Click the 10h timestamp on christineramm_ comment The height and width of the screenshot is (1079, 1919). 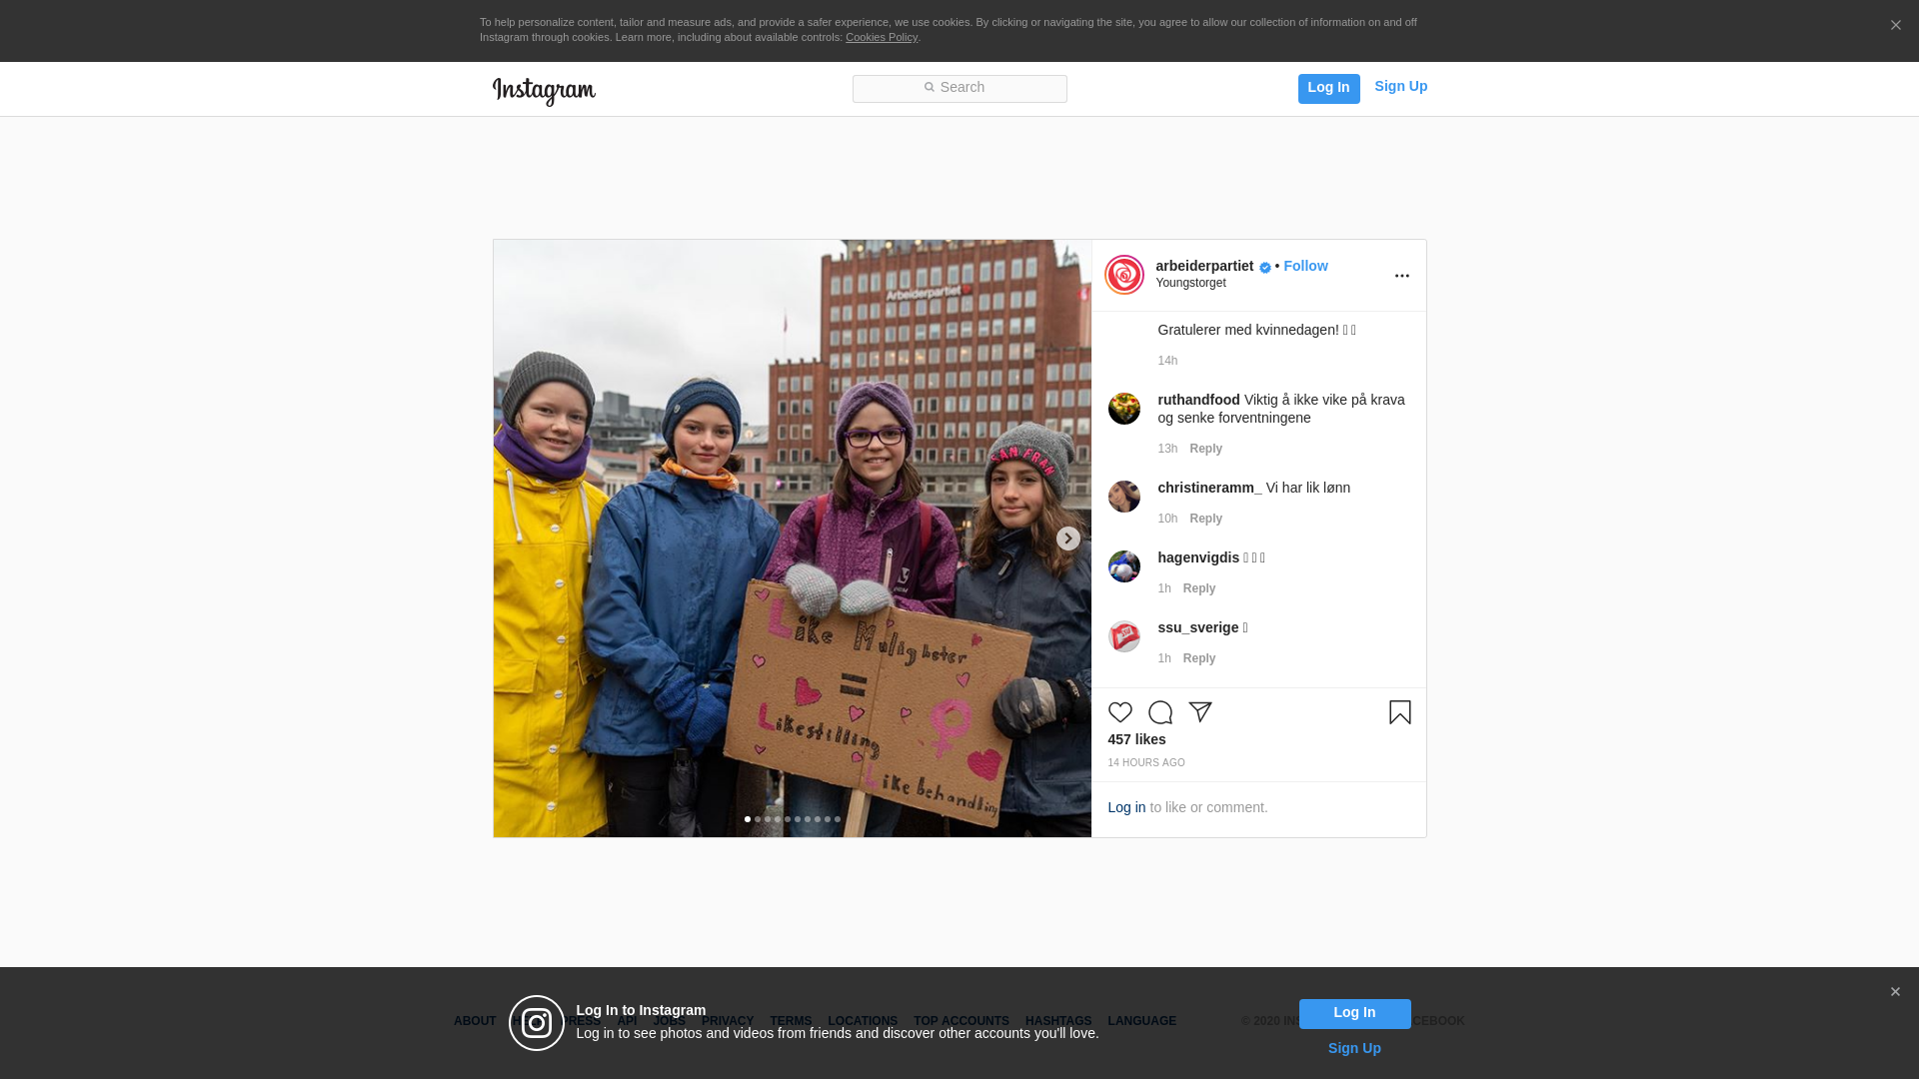[1167, 519]
